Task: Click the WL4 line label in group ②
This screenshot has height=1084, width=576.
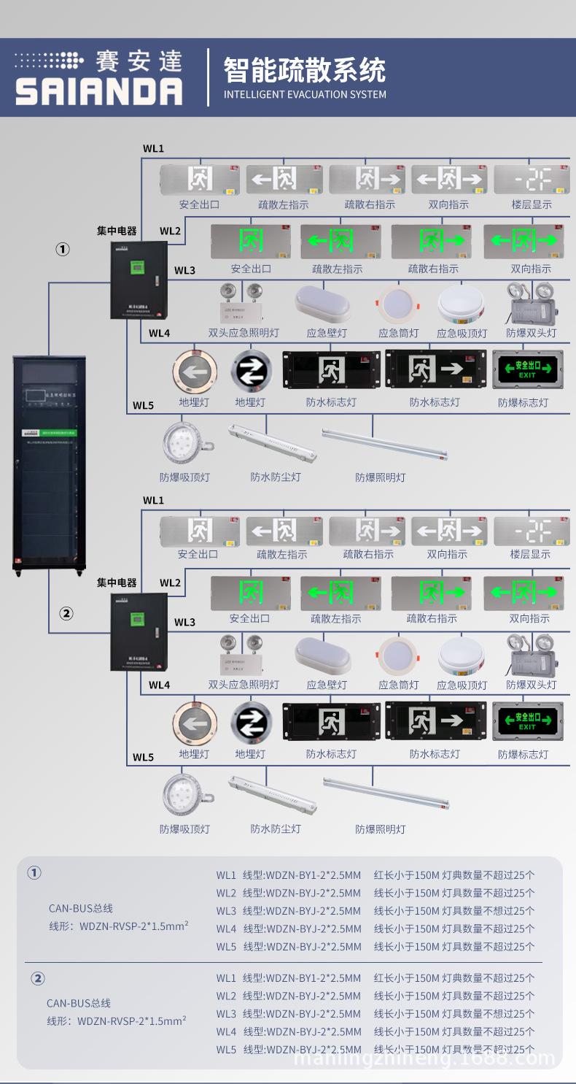Action: click(159, 685)
